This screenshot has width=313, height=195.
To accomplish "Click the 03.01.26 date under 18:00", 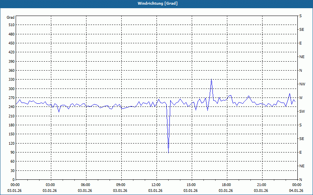I will tap(226, 191).
